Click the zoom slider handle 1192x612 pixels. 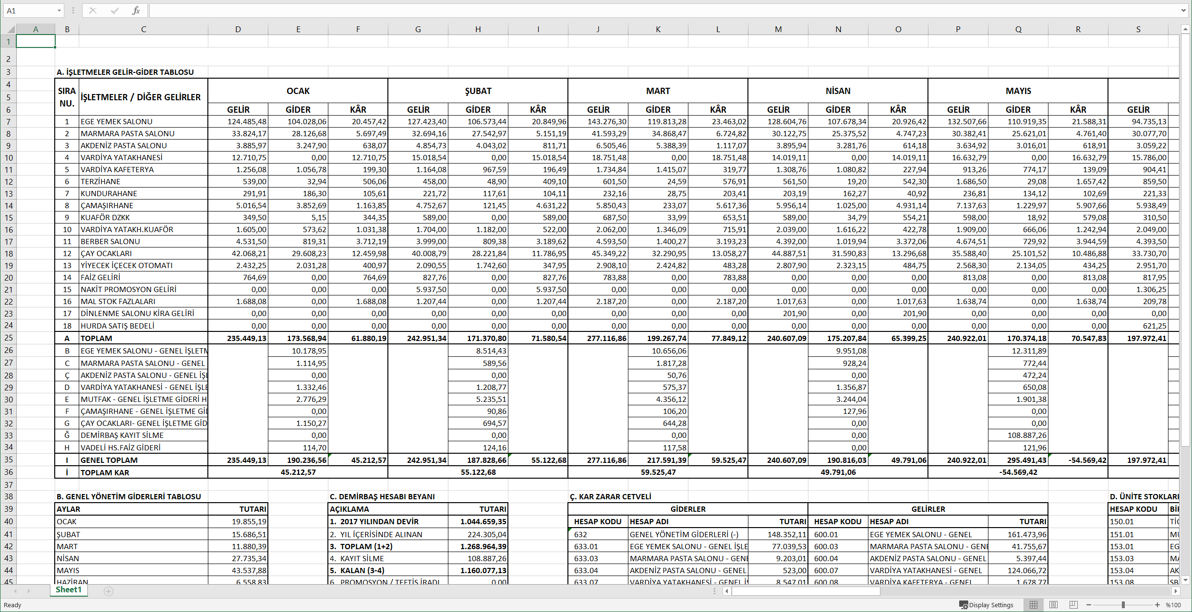(x=1123, y=605)
